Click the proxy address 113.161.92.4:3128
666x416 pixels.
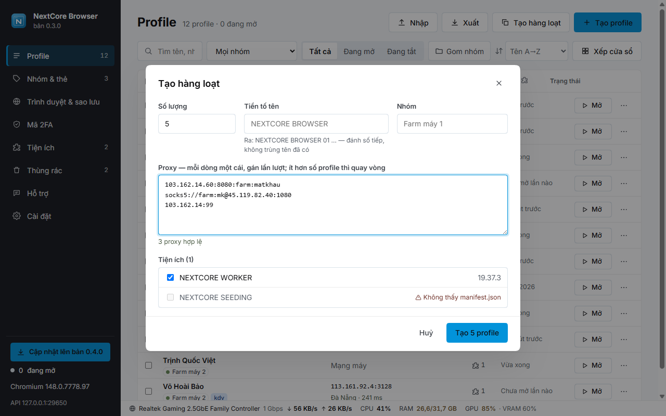coord(361,386)
